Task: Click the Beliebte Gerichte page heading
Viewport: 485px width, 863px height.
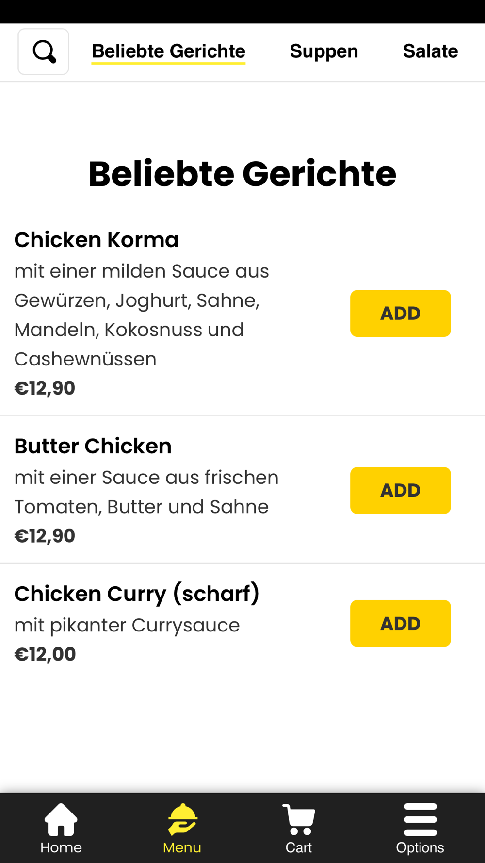Action: pos(242,174)
